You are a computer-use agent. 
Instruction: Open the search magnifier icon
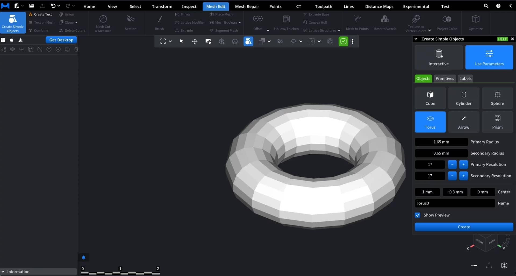click(x=486, y=6)
